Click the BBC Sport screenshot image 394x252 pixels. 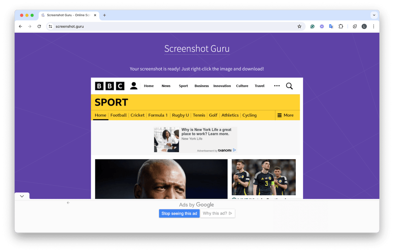point(197,138)
